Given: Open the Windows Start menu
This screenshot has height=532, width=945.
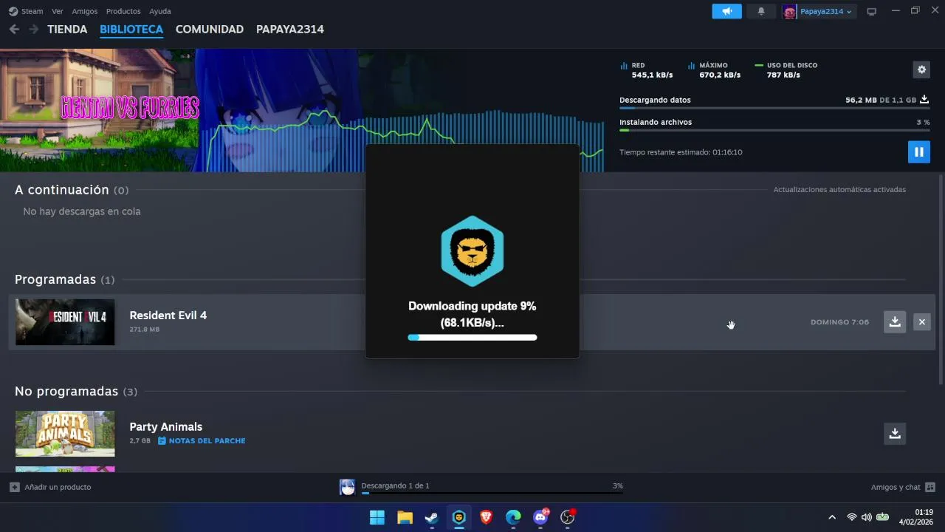Looking at the screenshot, I should click(x=377, y=517).
